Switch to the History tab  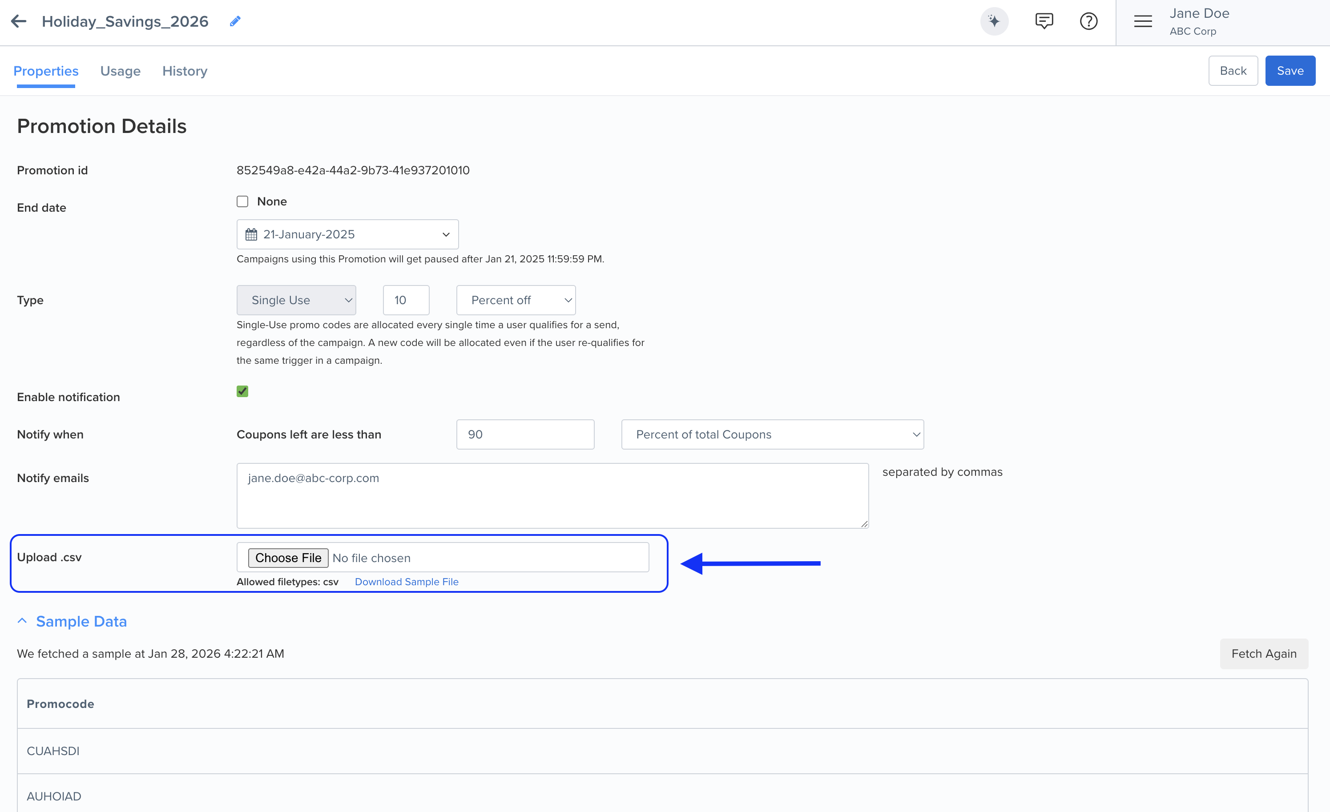point(185,71)
